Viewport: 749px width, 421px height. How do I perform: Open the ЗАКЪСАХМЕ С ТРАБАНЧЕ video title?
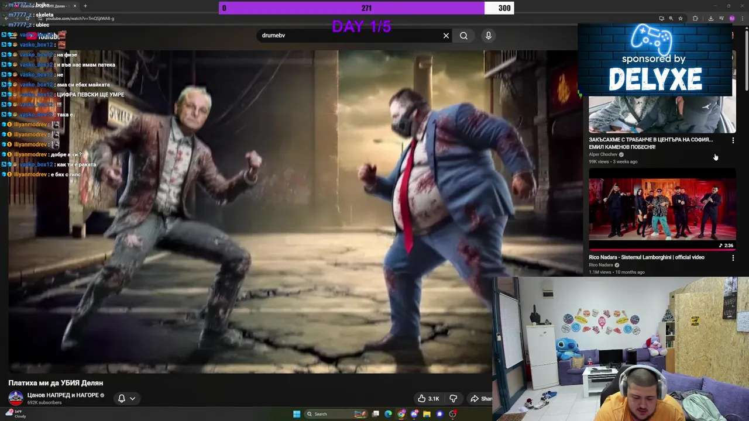tap(651, 143)
